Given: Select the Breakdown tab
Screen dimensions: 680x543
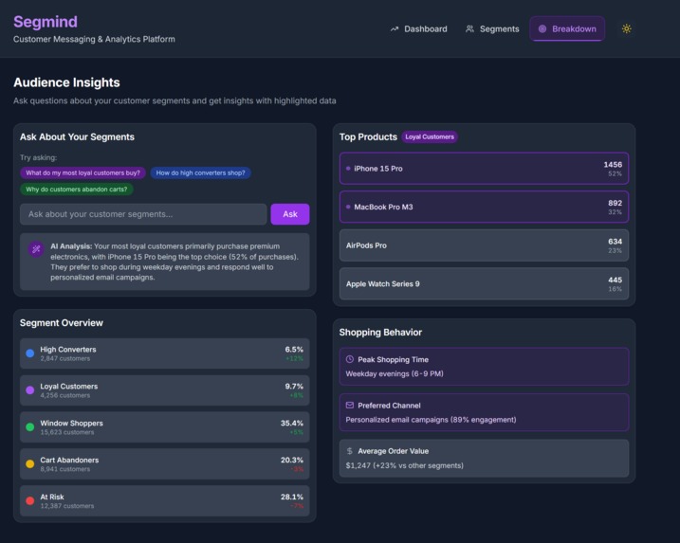Looking at the screenshot, I should pyautogui.click(x=567, y=29).
